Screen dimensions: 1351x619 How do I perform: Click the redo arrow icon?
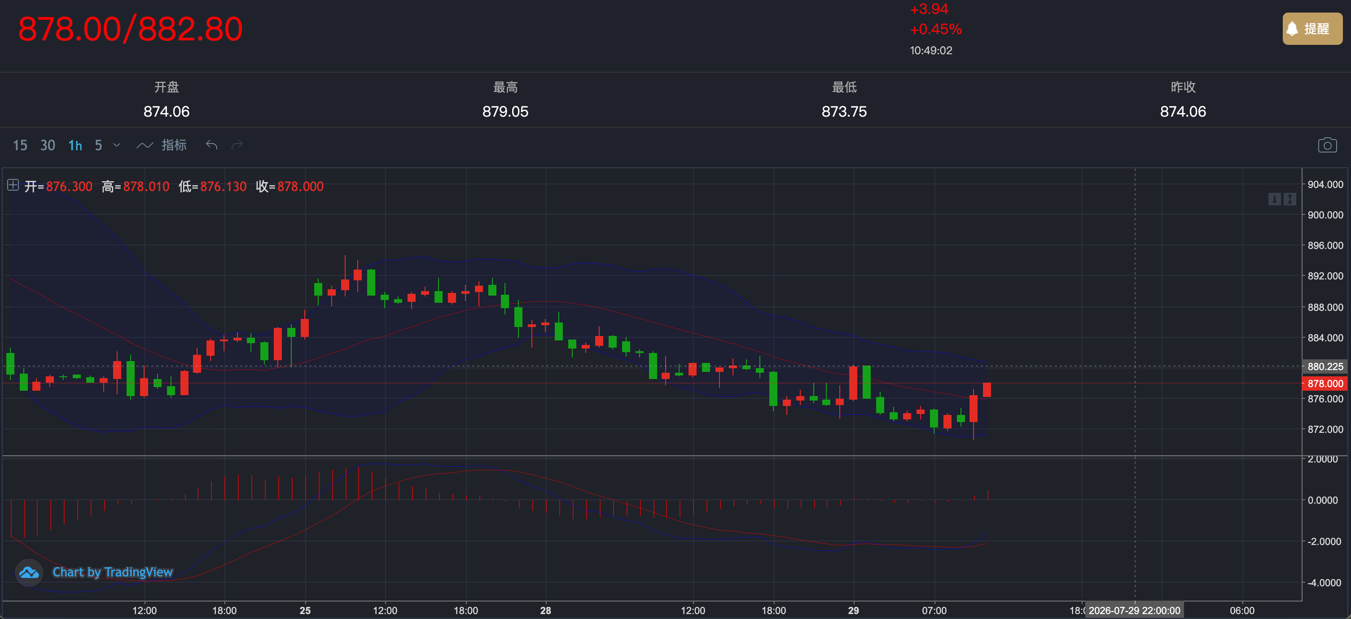[x=237, y=145]
